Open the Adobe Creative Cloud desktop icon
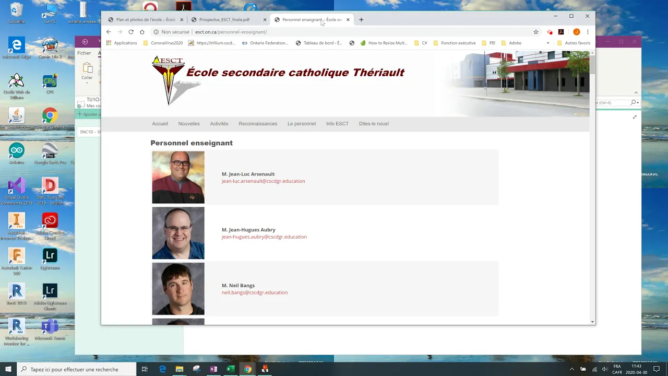Viewport: 668px width, 376px height. (50, 227)
